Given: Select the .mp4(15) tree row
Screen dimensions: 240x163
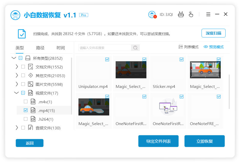Looking at the screenshot, I should pos(44,110).
